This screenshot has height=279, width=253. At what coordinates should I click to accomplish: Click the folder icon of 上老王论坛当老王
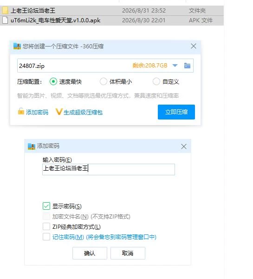pos(5,11)
